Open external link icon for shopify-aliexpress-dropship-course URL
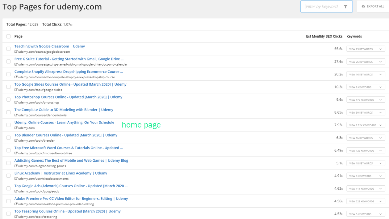Screen dimensions: 389x219 pos(16,77)
